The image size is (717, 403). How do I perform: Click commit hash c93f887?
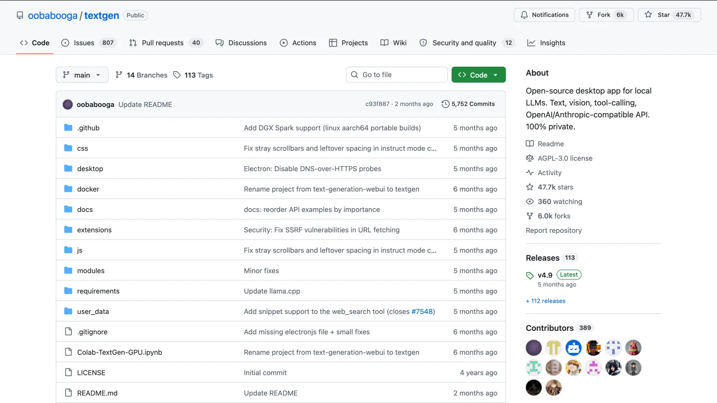pos(377,104)
